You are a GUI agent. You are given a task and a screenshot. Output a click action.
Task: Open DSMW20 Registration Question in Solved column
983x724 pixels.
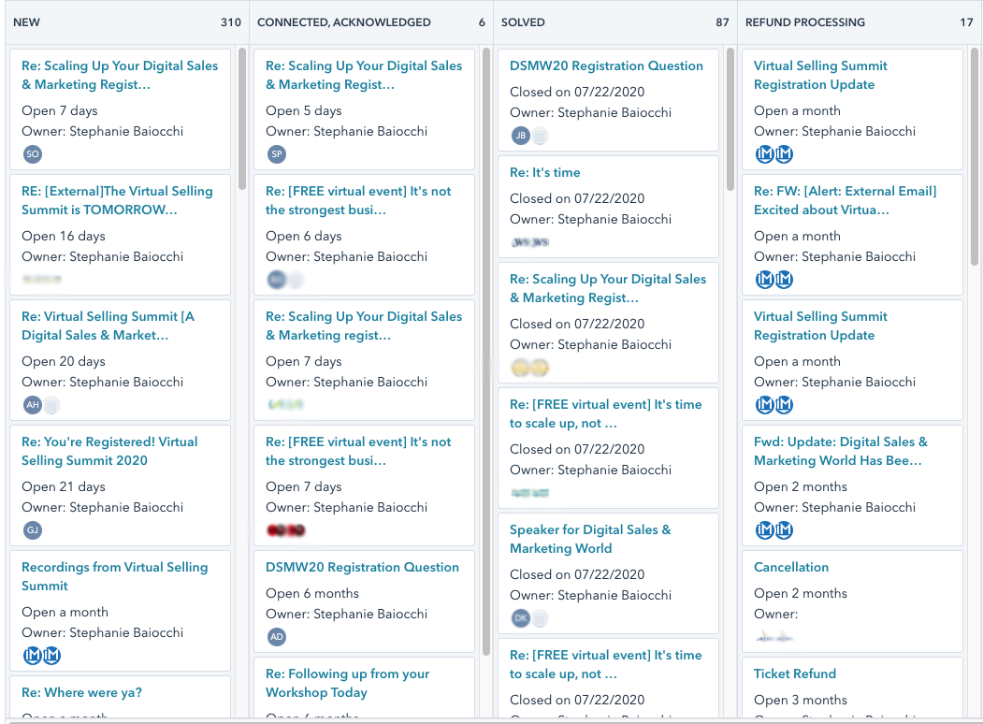[x=606, y=65]
